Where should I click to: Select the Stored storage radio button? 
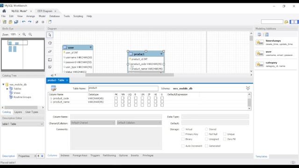coord(206,129)
